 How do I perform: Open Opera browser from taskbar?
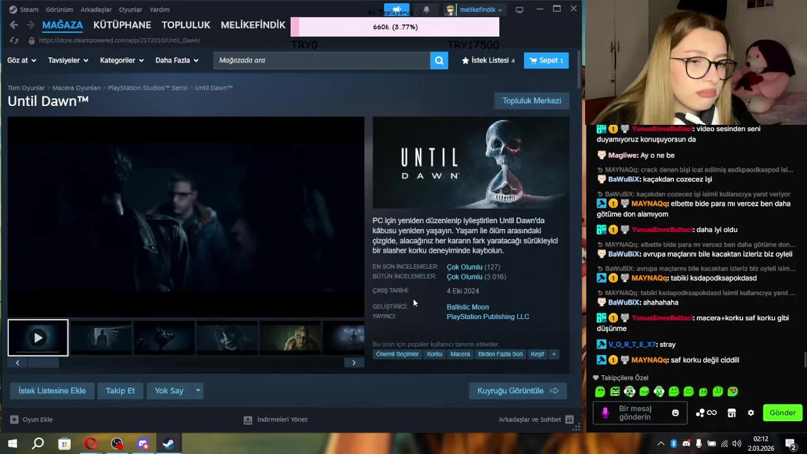click(x=91, y=444)
